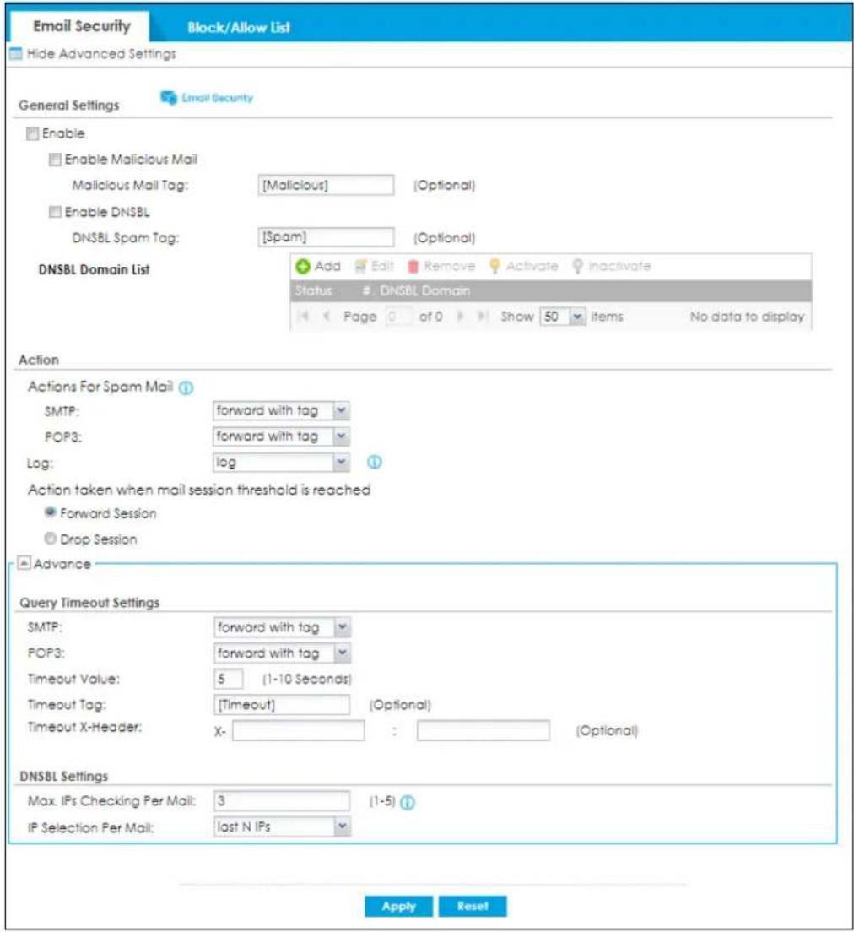854x932 pixels.
Task: Tick Enable Malicious Mail checkbox
Action: click(x=55, y=160)
